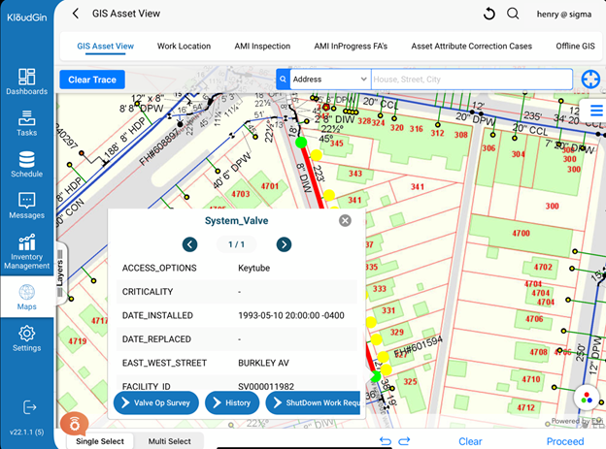
Task: Open Settings from the sidebar
Action: [x=26, y=338]
